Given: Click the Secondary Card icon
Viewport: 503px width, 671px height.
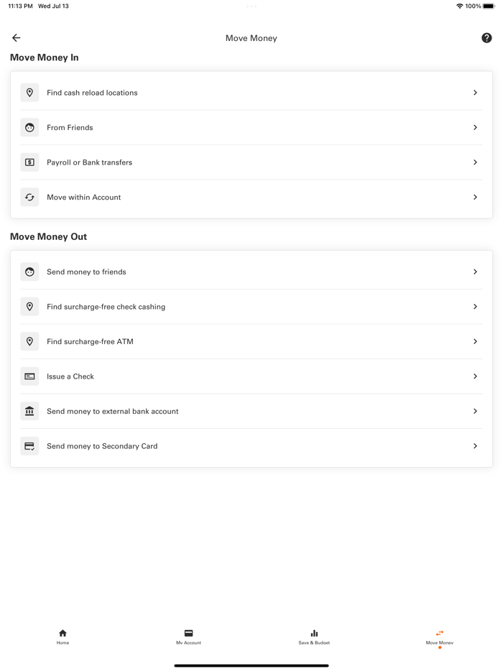Looking at the screenshot, I should tap(29, 445).
